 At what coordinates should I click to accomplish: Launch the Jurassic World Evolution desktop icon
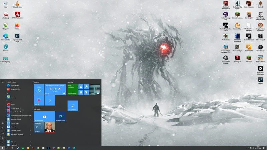pyautogui.click(x=226, y=59)
